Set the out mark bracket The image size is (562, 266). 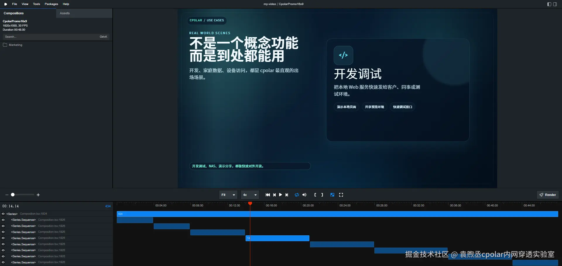(x=322, y=195)
